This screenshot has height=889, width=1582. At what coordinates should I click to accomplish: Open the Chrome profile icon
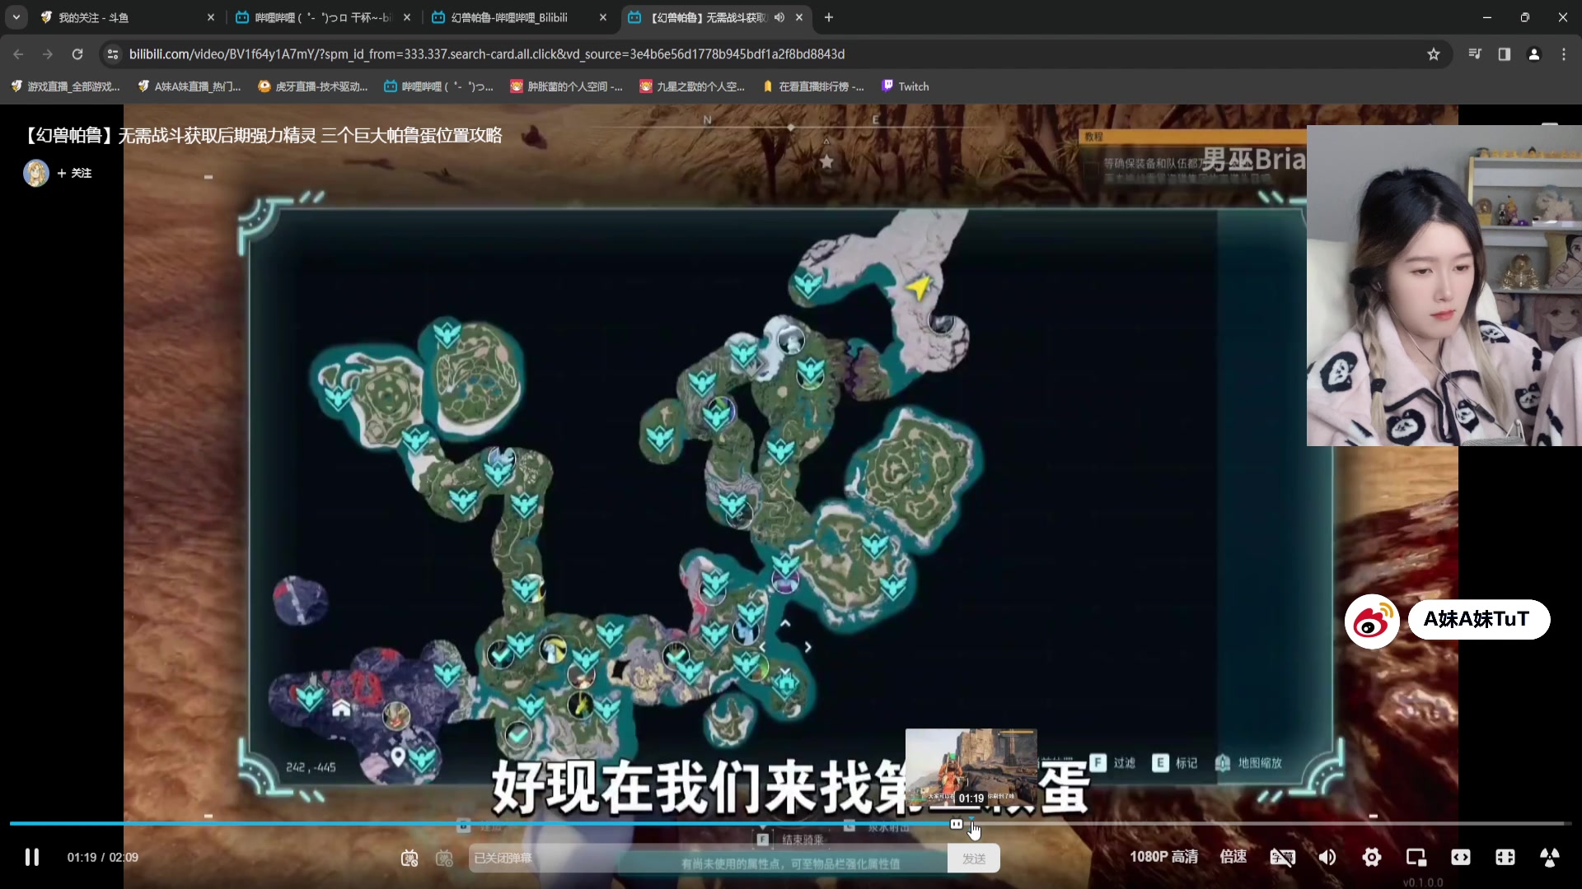pyautogui.click(x=1534, y=54)
